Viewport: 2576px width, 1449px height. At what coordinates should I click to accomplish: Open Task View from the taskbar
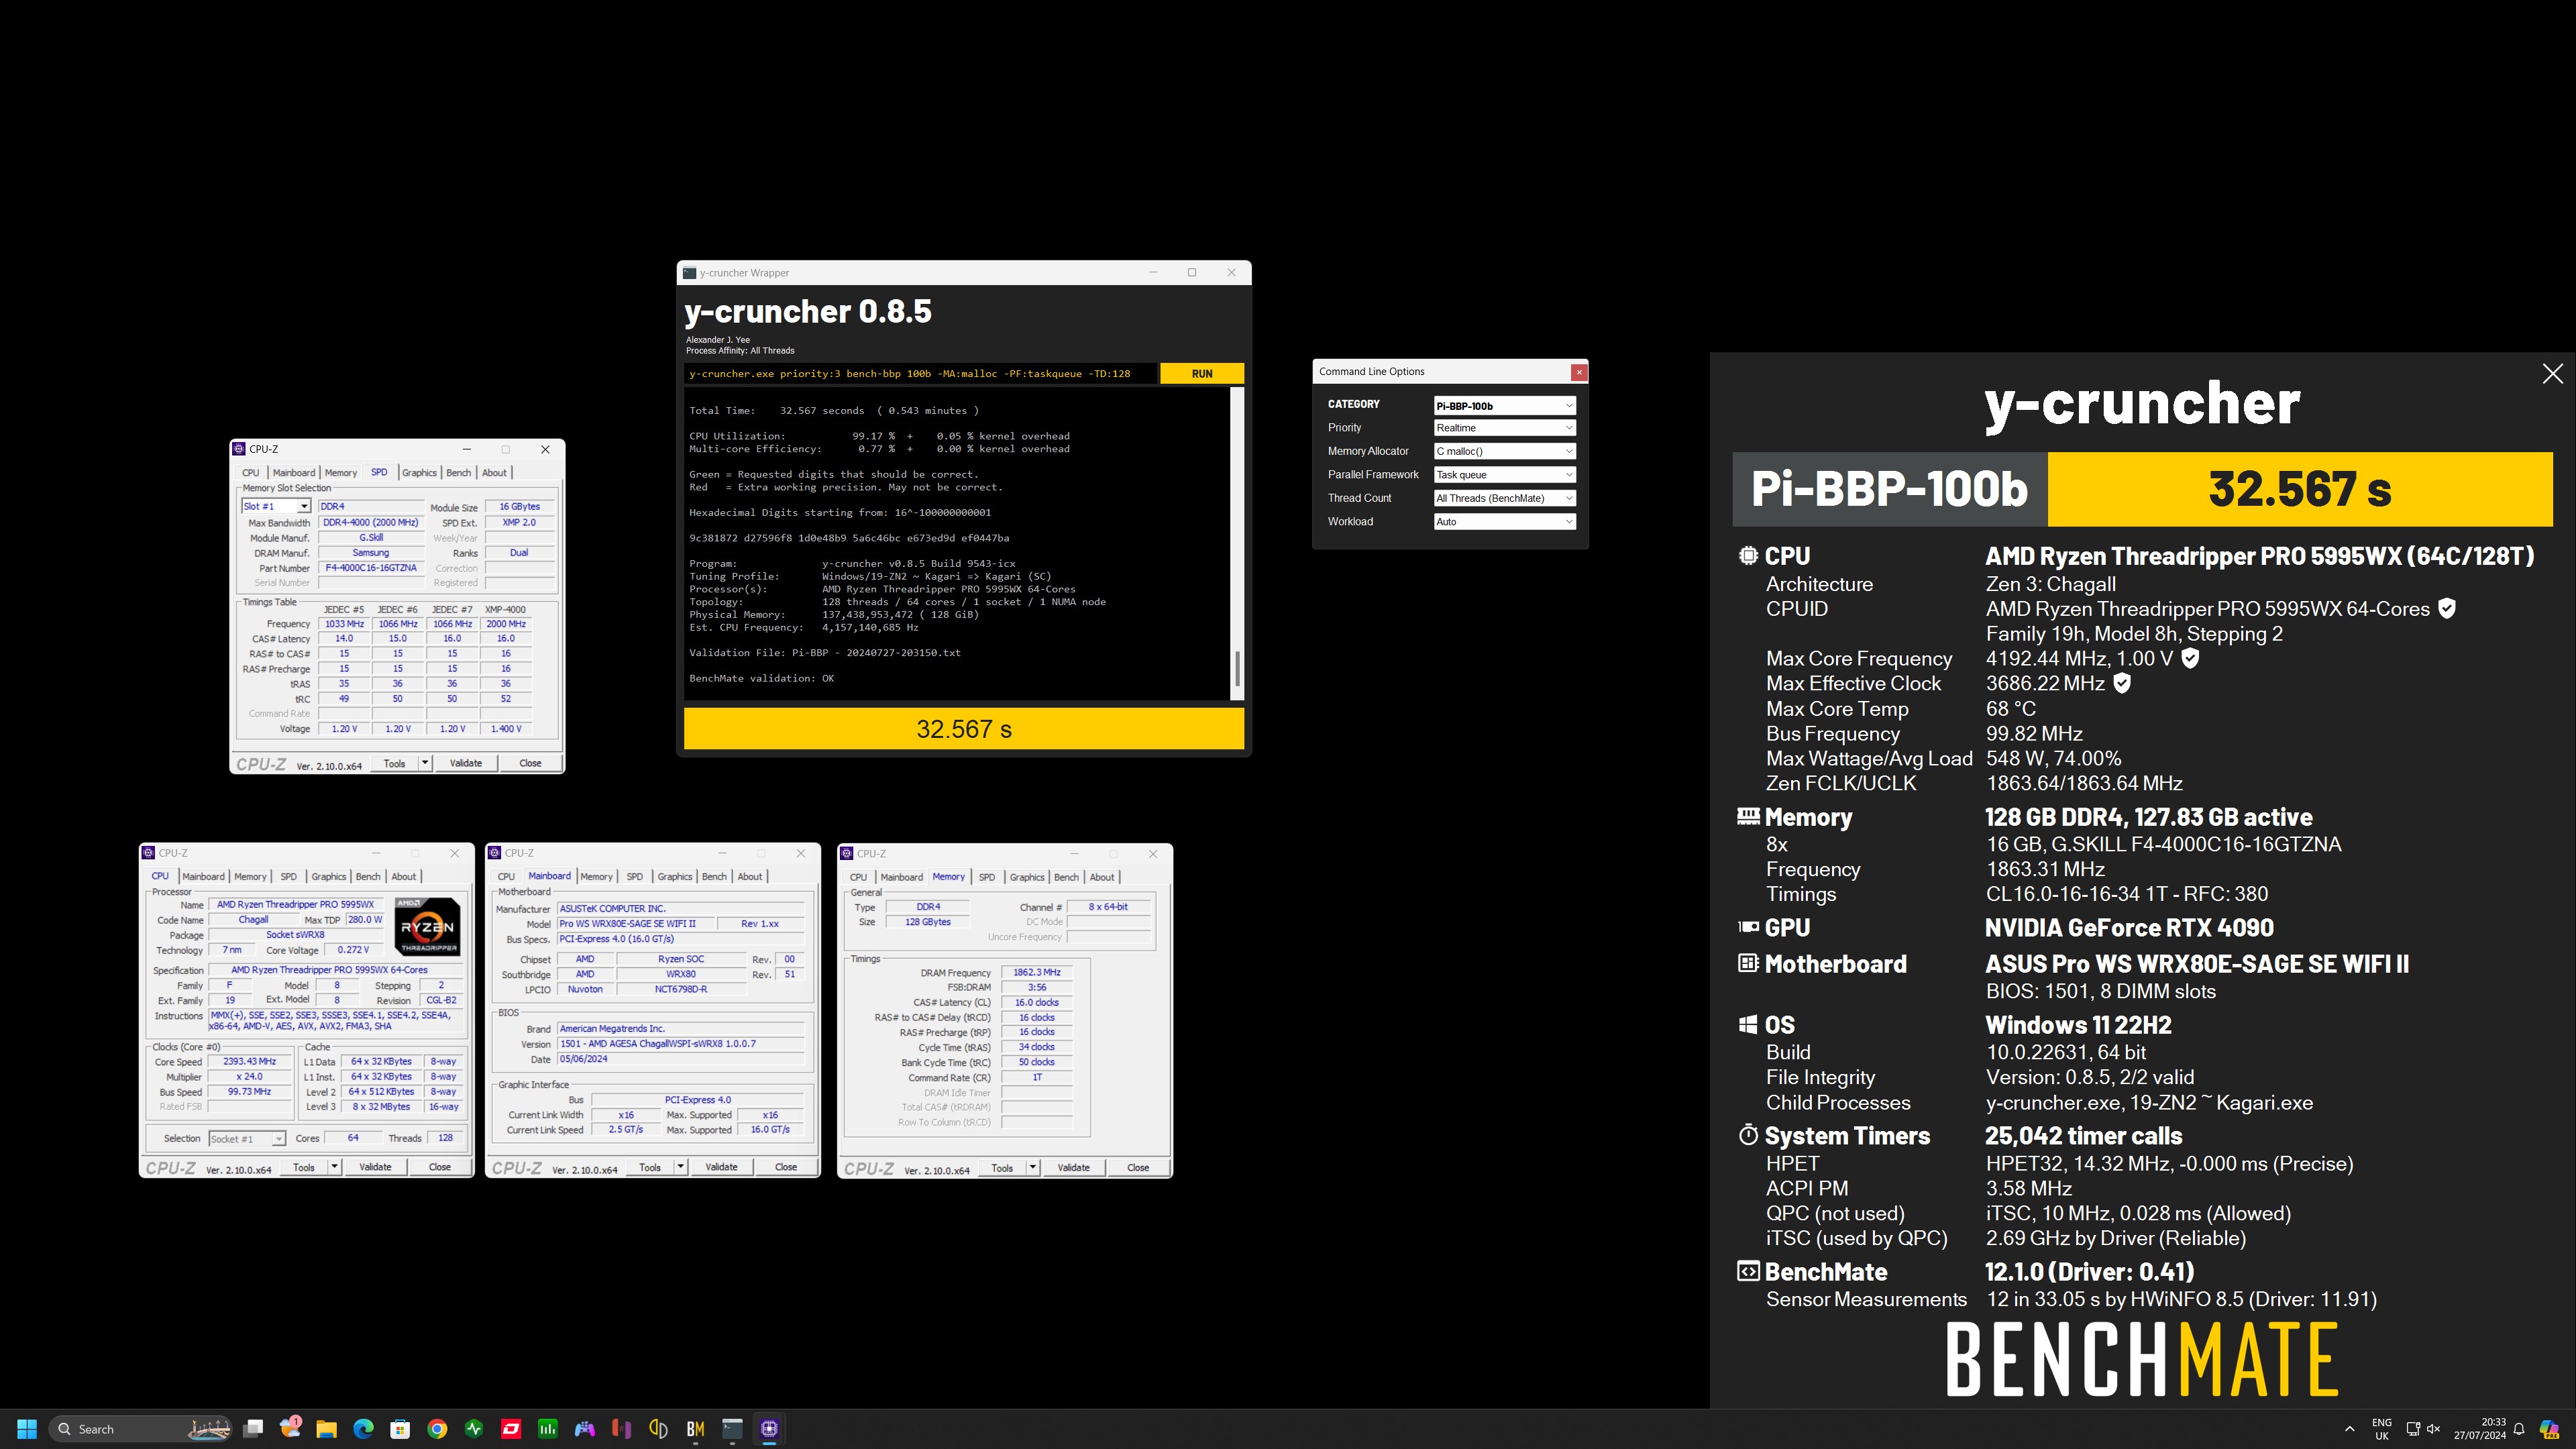(x=253, y=1428)
